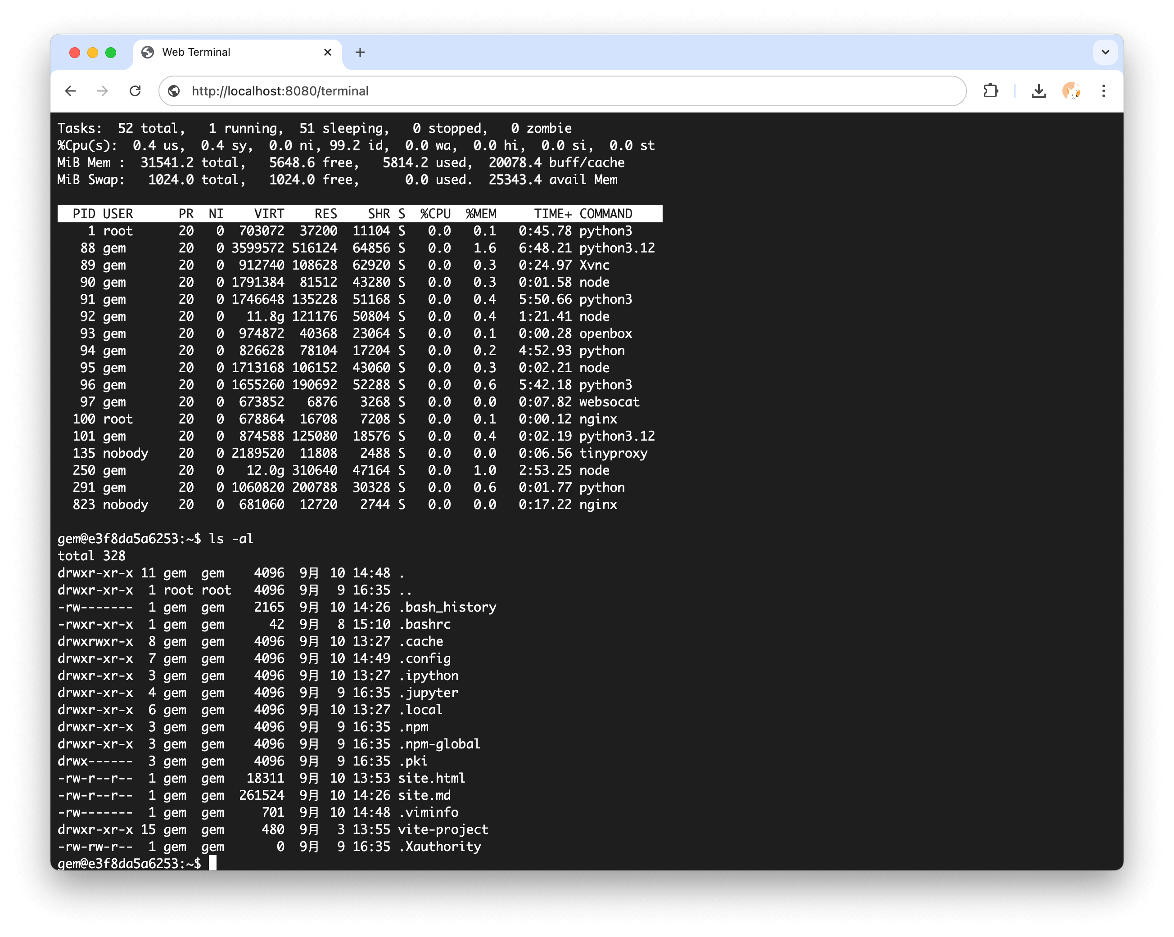Screen dimensions: 1174x937
Task: Click the browser back arrow
Action: [70, 91]
